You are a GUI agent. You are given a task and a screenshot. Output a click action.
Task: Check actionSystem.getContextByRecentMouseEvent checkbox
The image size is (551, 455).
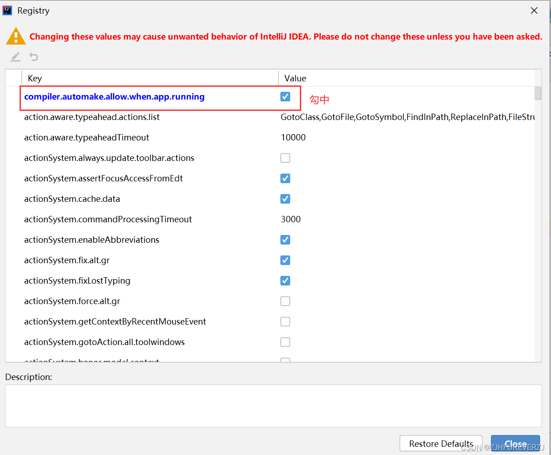tap(285, 322)
